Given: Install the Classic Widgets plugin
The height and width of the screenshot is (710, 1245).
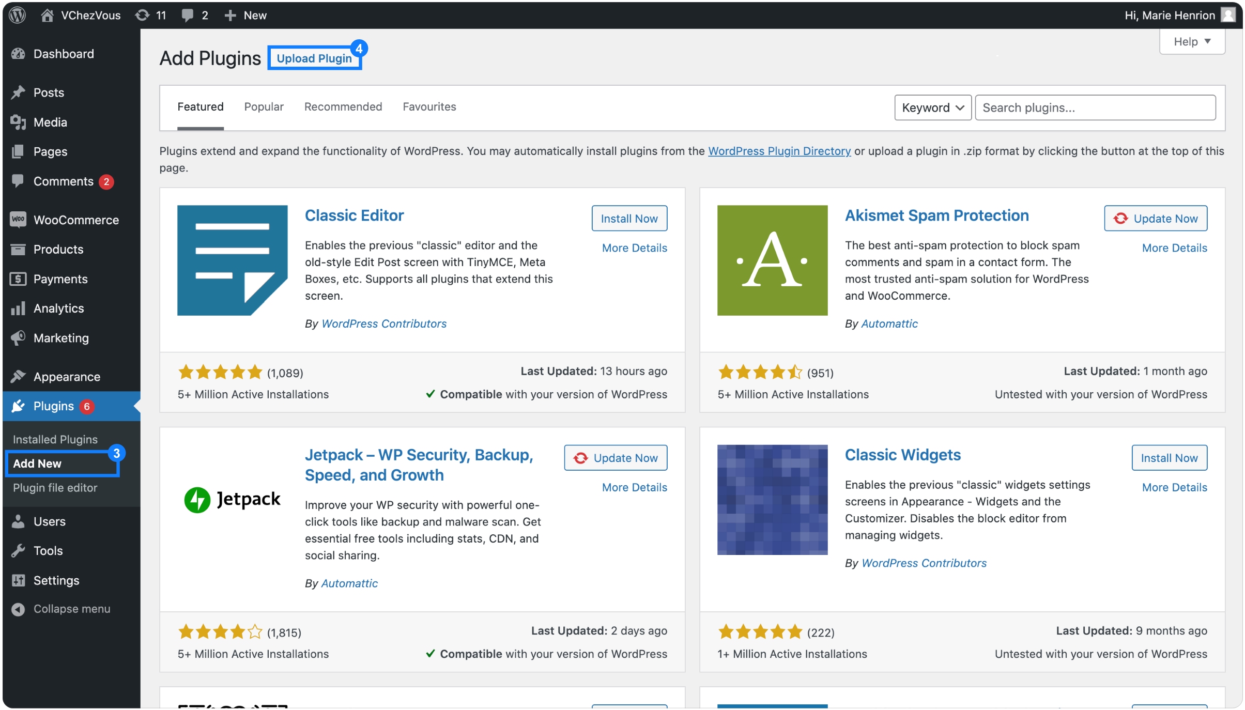Looking at the screenshot, I should click(x=1169, y=458).
